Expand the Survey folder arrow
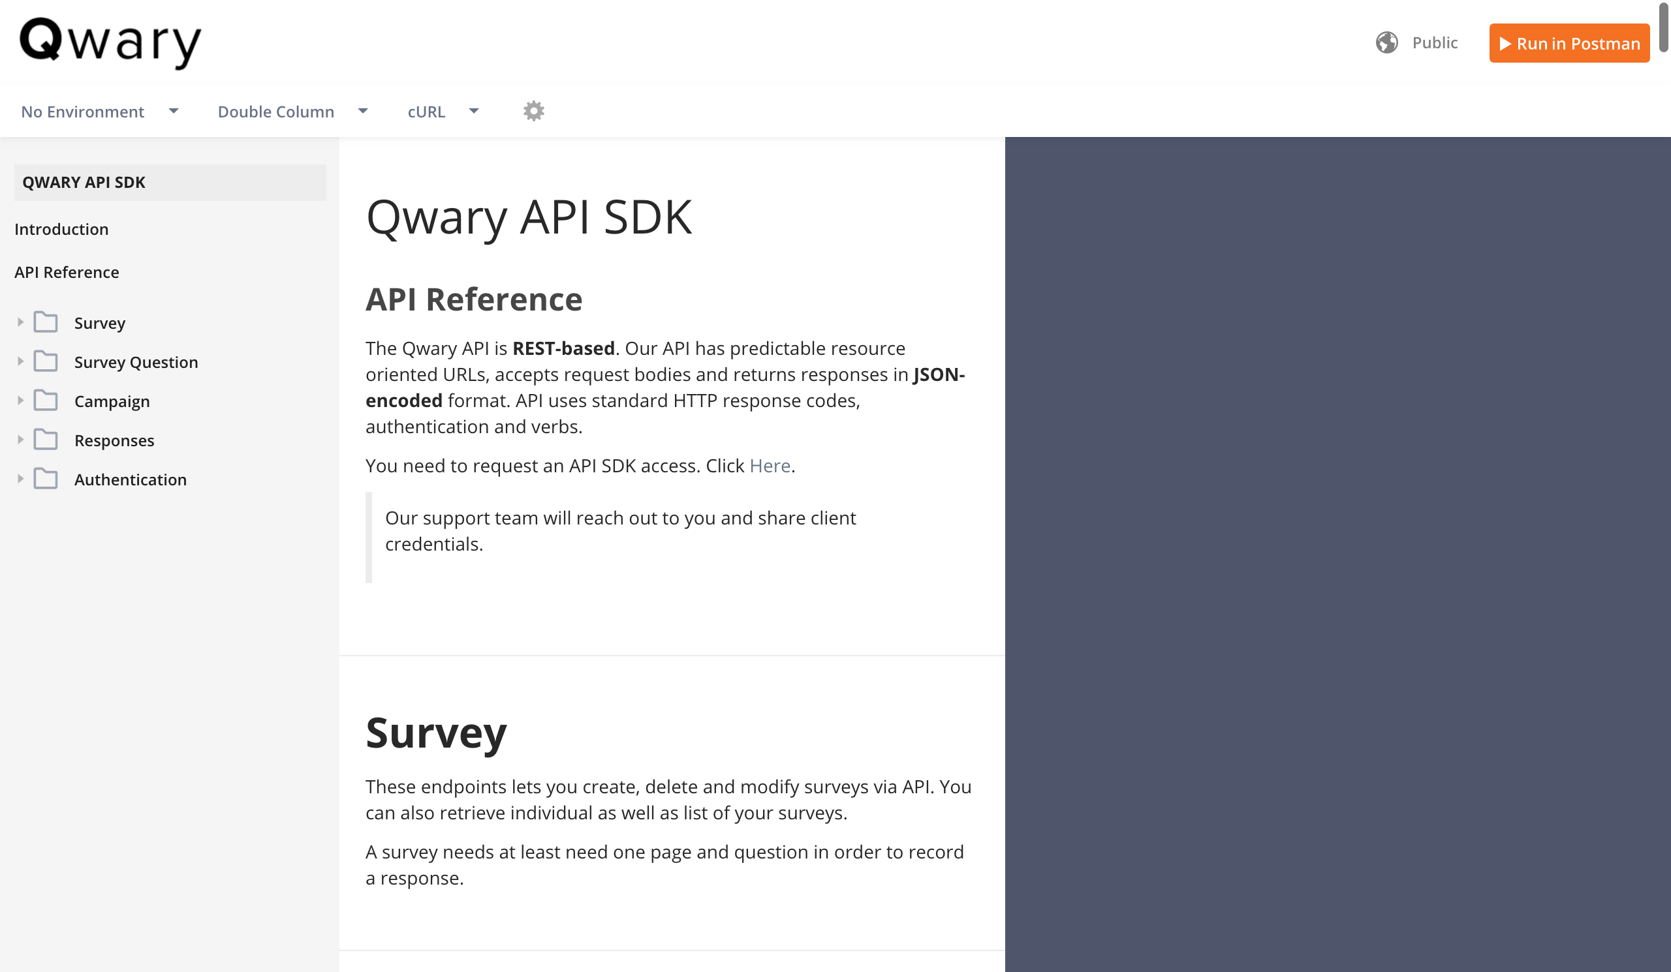 click(20, 323)
